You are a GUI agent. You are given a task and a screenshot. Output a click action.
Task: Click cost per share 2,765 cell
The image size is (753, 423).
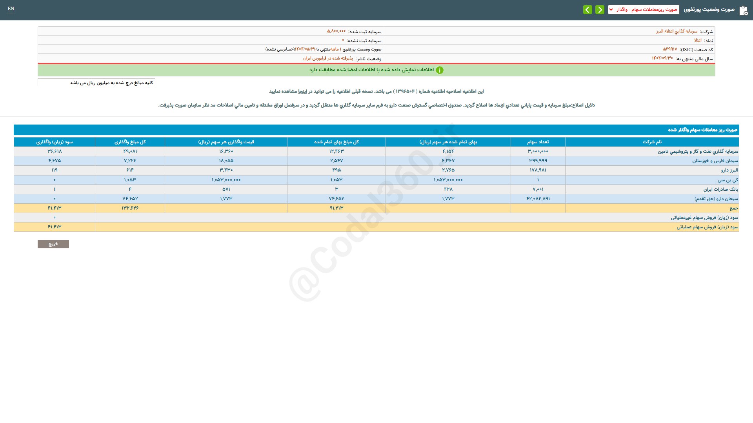pos(448,170)
